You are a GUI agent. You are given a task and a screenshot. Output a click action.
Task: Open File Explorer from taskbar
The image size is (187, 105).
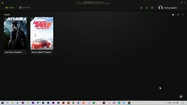13,103
